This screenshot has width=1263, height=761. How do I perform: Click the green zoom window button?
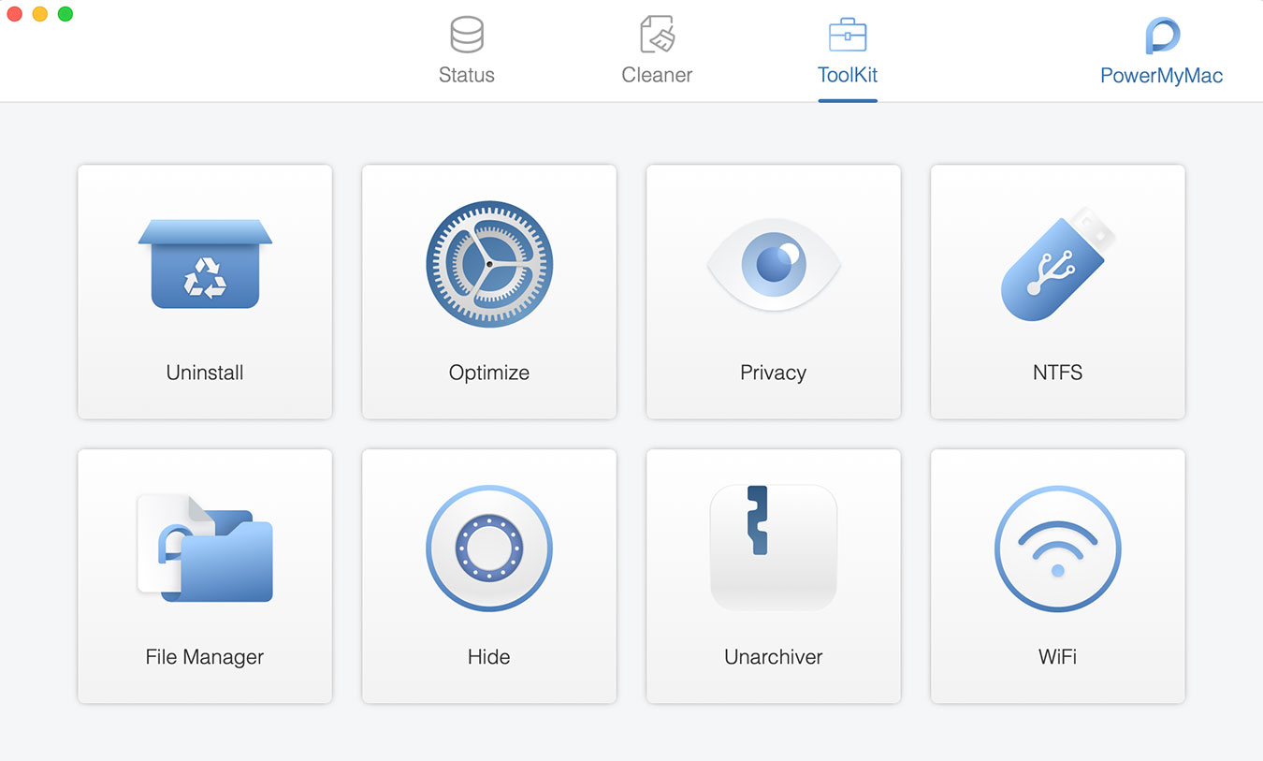click(64, 15)
